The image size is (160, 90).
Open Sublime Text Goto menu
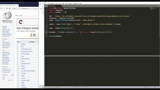(x=63, y=3)
